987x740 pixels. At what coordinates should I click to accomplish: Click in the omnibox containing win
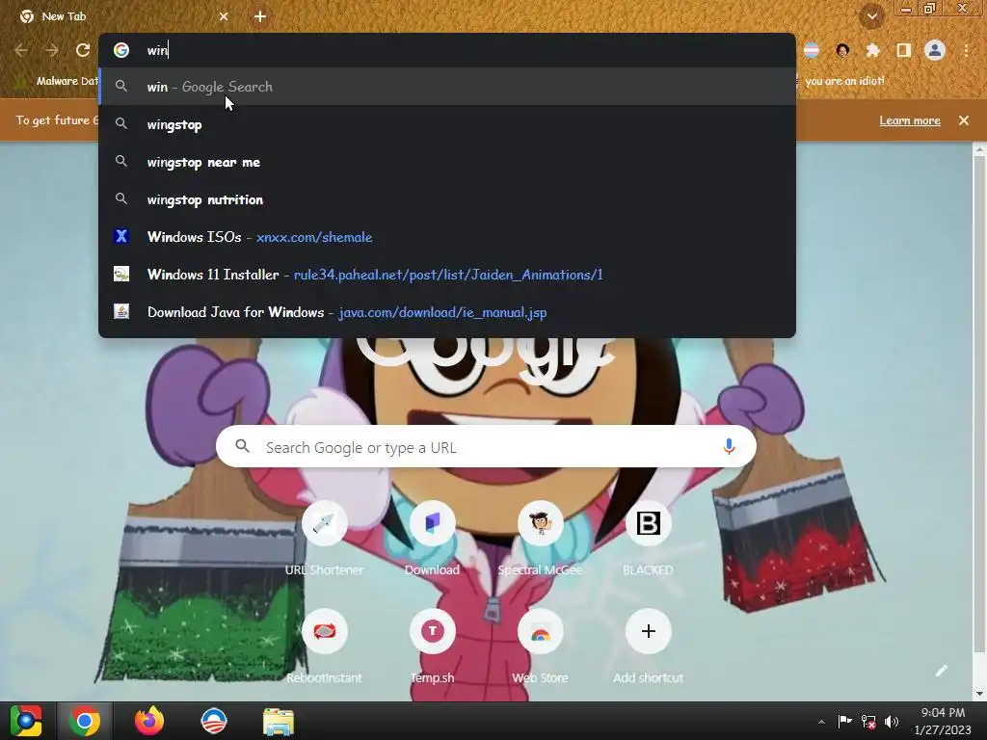pyautogui.click(x=447, y=50)
